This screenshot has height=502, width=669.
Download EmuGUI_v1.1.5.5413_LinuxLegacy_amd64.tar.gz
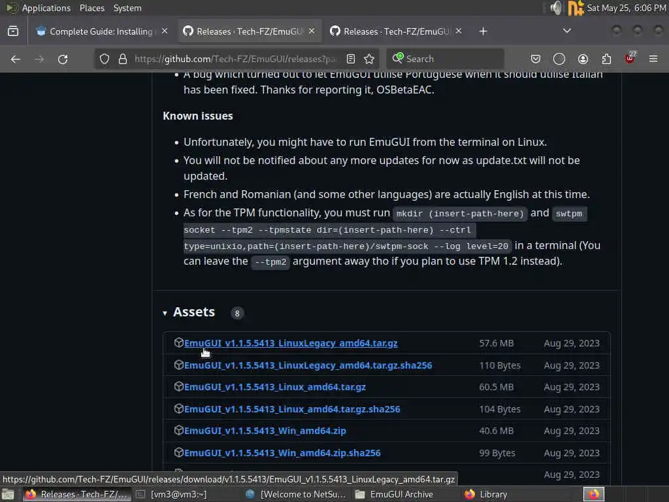(x=291, y=343)
